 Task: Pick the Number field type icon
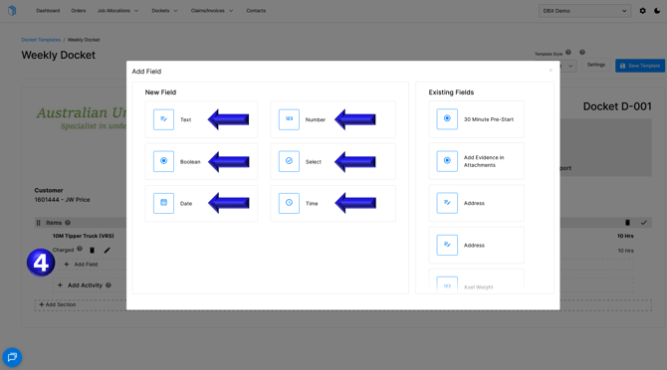pos(289,119)
